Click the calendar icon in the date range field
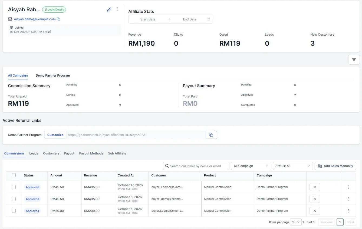The height and width of the screenshot is (229, 362). (208, 19)
